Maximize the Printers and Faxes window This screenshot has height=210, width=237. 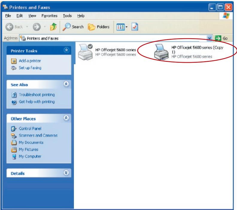(x=220, y=7)
